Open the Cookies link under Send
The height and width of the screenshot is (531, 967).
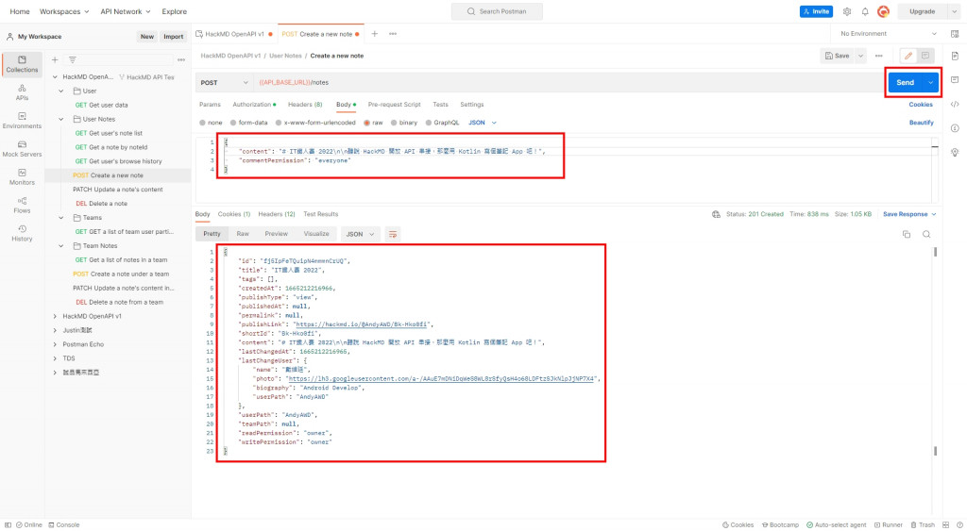coord(920,105)
